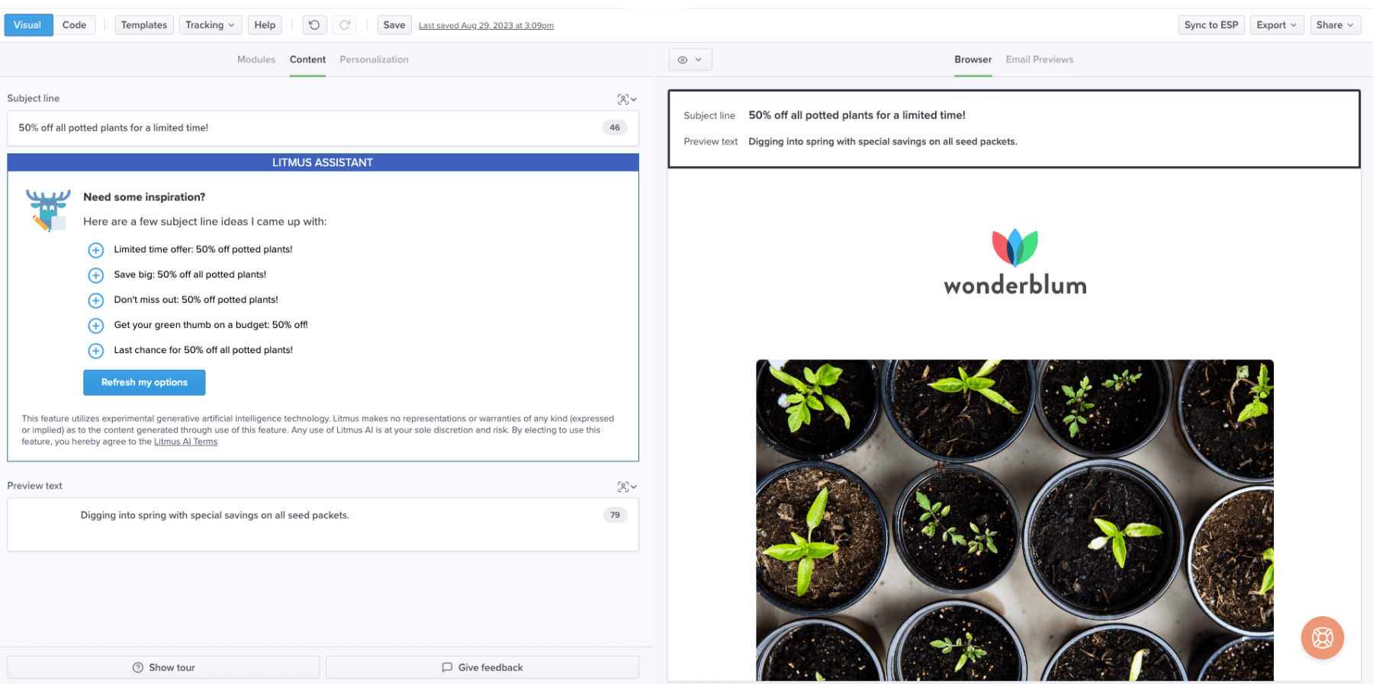This screenshot has height=684, width=1373.
Task: Click the LITMUS ASSISTANT header bar
Action: pyautogui.click(x=323, y=162)
